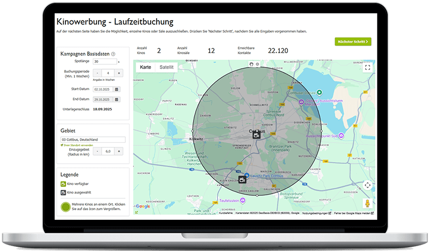Screen dimensions: 429x251
Task: Increase Einzugsgebiet radius with plus button
Action: 120,151
